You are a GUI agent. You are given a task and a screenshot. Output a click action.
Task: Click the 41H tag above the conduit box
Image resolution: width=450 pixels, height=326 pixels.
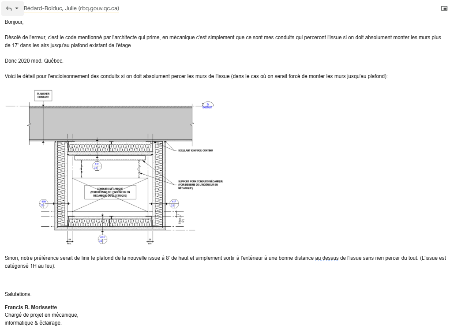97,165
